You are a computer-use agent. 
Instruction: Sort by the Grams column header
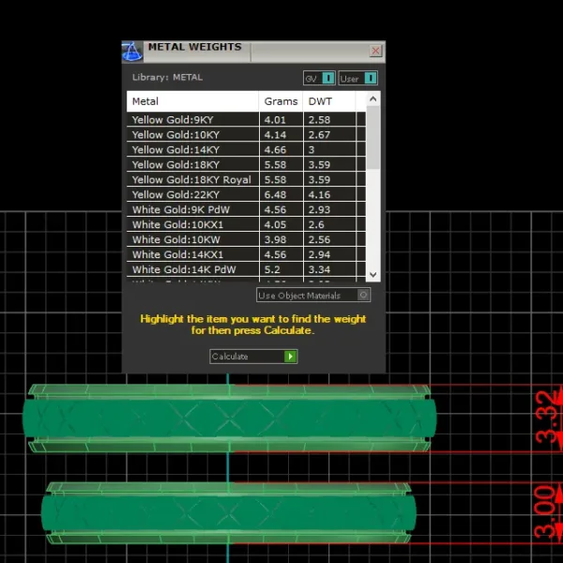(x=281, y=101)
